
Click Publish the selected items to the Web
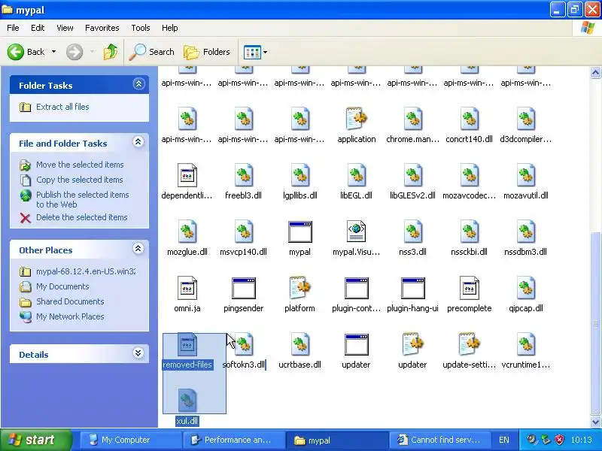(83, 199)
